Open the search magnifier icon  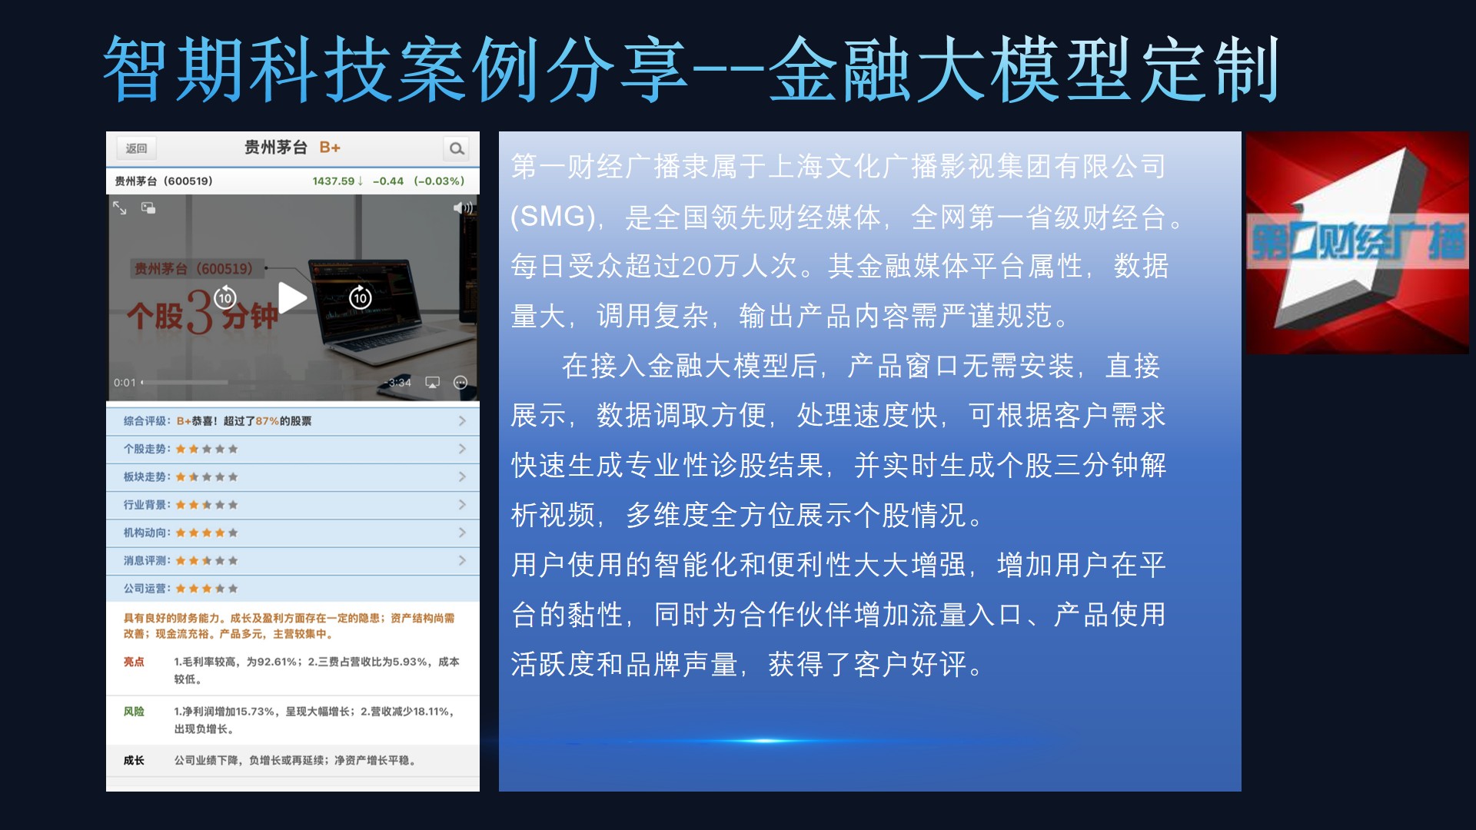[457, 148]
